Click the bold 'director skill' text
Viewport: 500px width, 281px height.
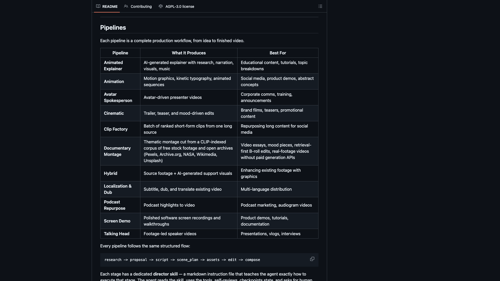click(x=165, y=274)
